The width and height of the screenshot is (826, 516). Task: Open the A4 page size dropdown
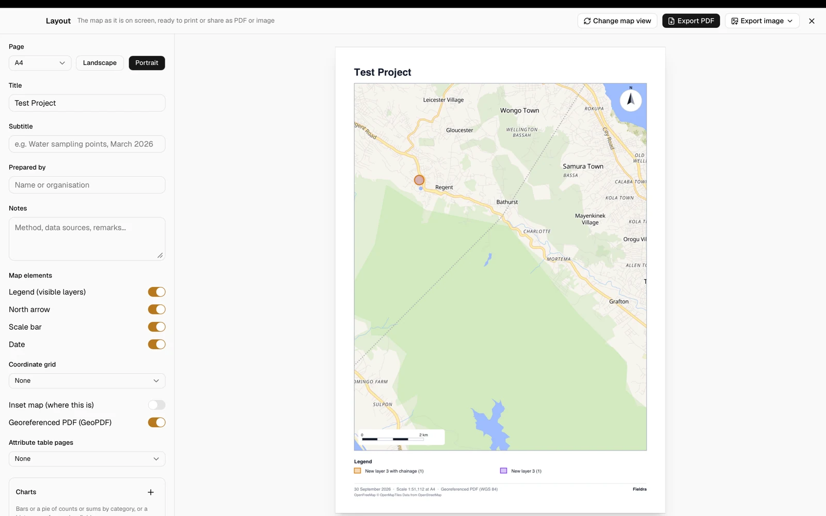(x=40, y=63)
